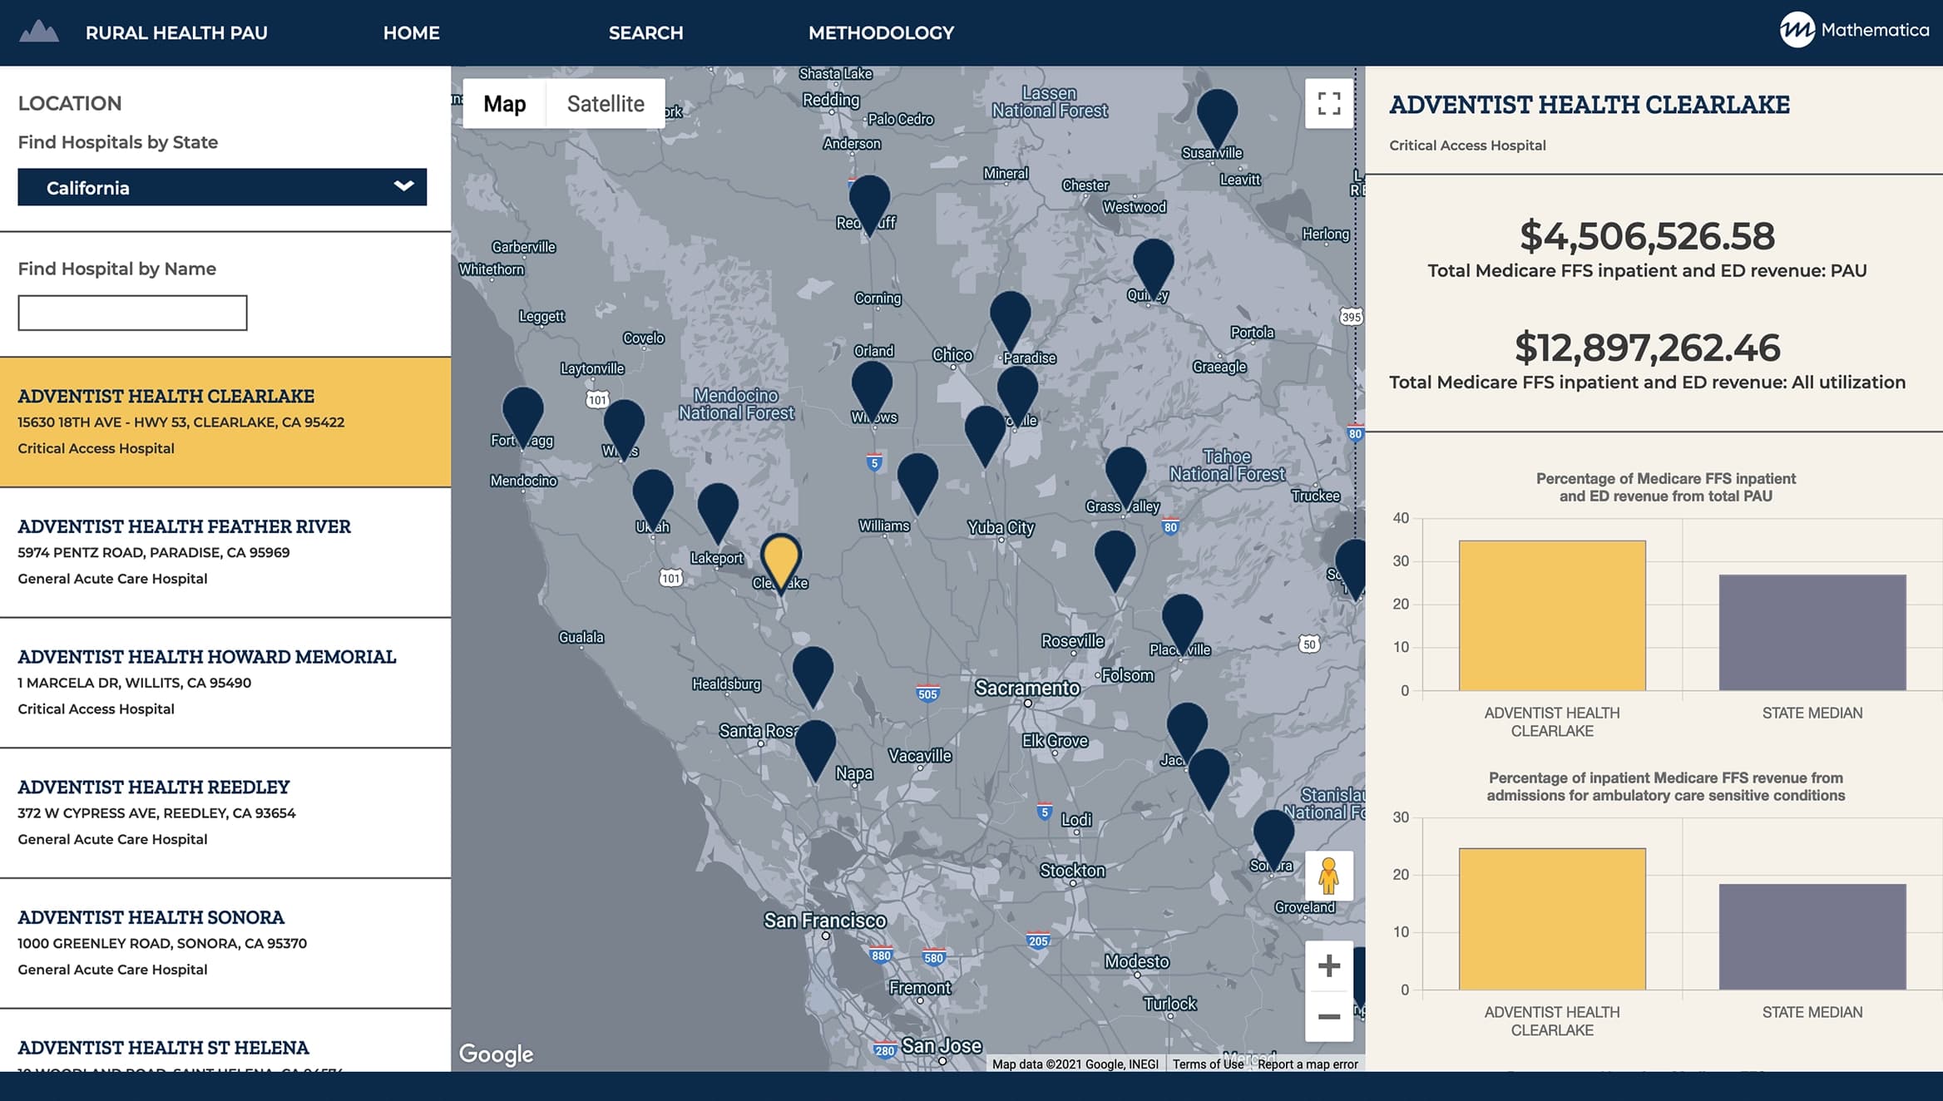Select the map pin at Red Bluff
This screenshot has height=1101, width=1943.
pyautogui.click(x=869, y=202)
